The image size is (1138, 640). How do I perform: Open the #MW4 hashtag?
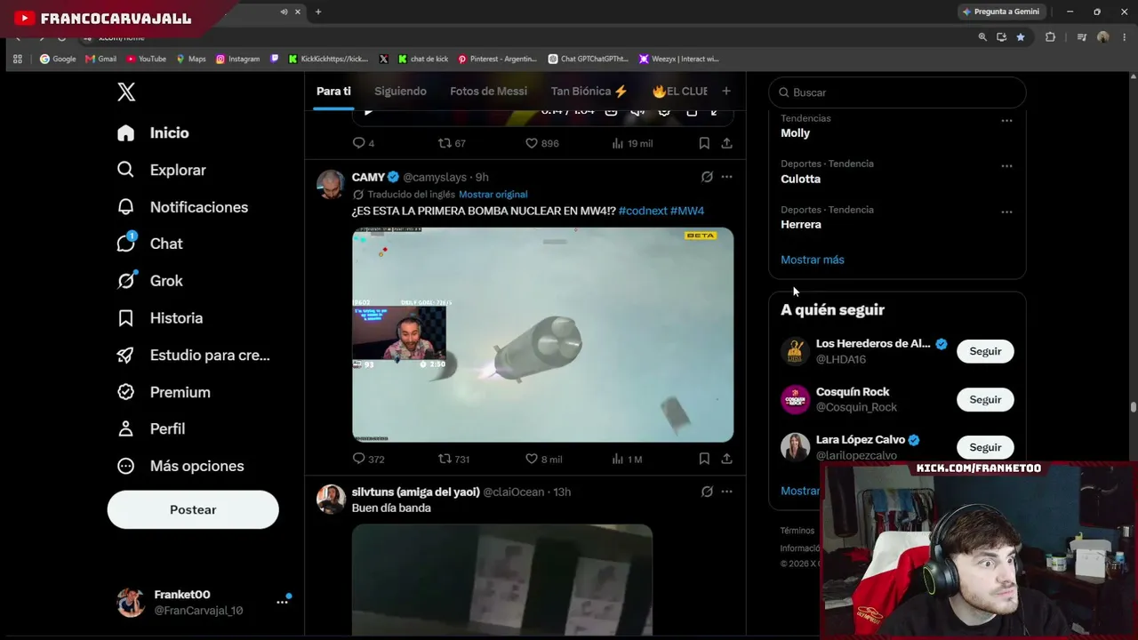coord(687,211)
